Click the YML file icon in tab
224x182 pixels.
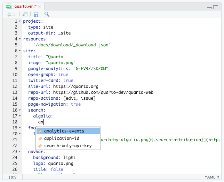(x=8, y=6)
